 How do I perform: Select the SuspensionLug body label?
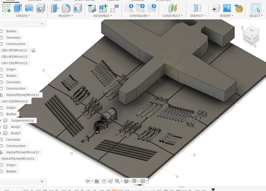22,120
